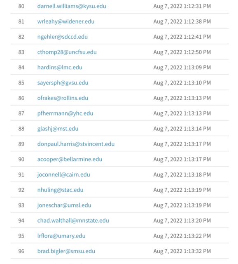Open acooper@bellarmine.edu link
Image resolution: width=238 pixels, height=264 pixels.
[x=70, y=160]
